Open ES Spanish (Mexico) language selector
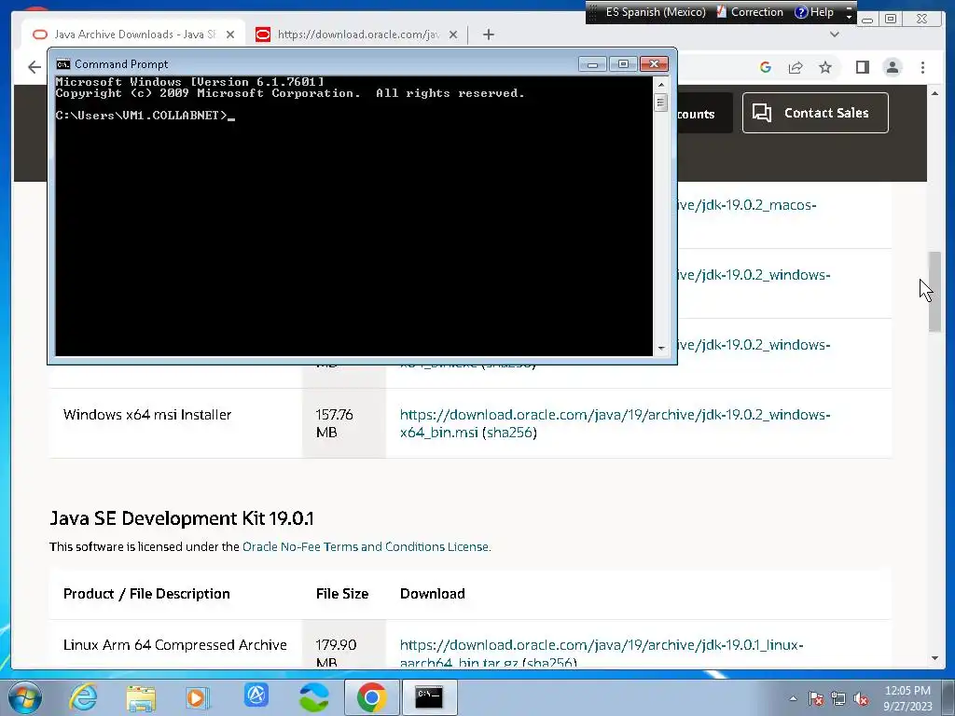The width and height of the screenshot is (955, 716). point(656,12)
